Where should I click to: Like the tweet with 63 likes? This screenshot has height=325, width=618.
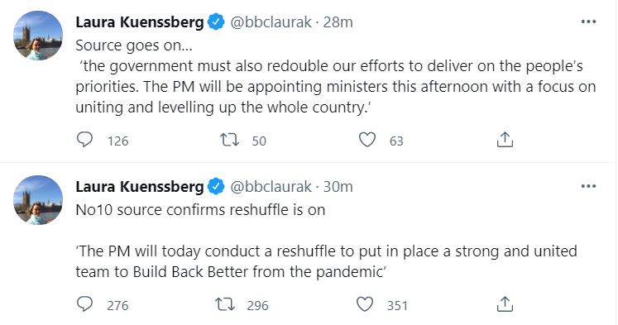pos(367,140)
